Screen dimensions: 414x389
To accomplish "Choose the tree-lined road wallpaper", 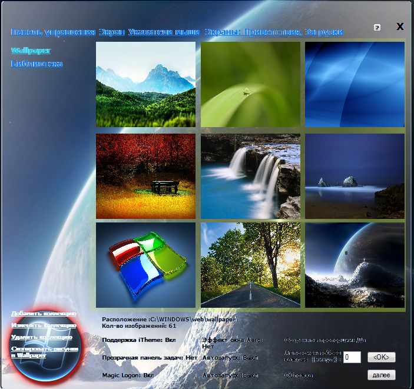I will point(250,265).
